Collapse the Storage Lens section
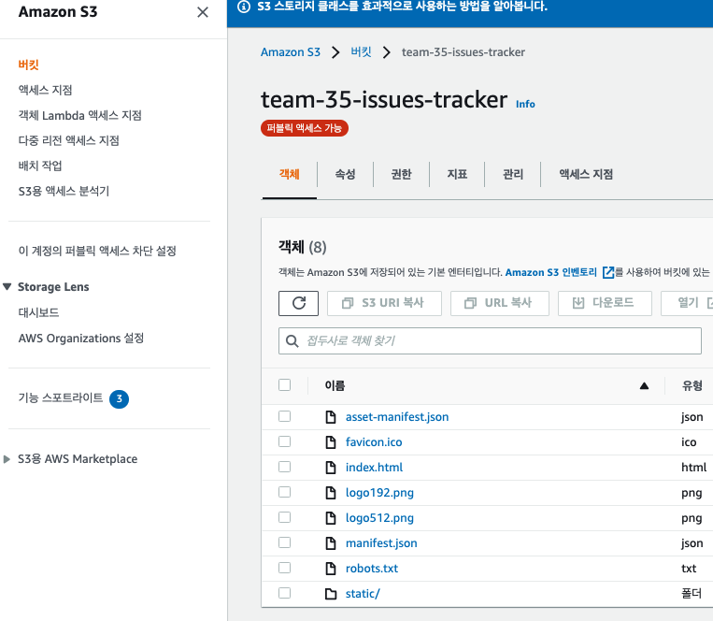The height and width of the screenshot is (621, 713). 7,286
